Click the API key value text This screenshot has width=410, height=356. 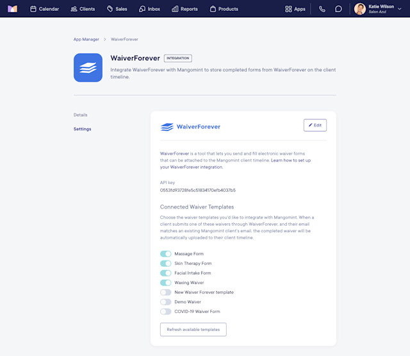(198, 191)
